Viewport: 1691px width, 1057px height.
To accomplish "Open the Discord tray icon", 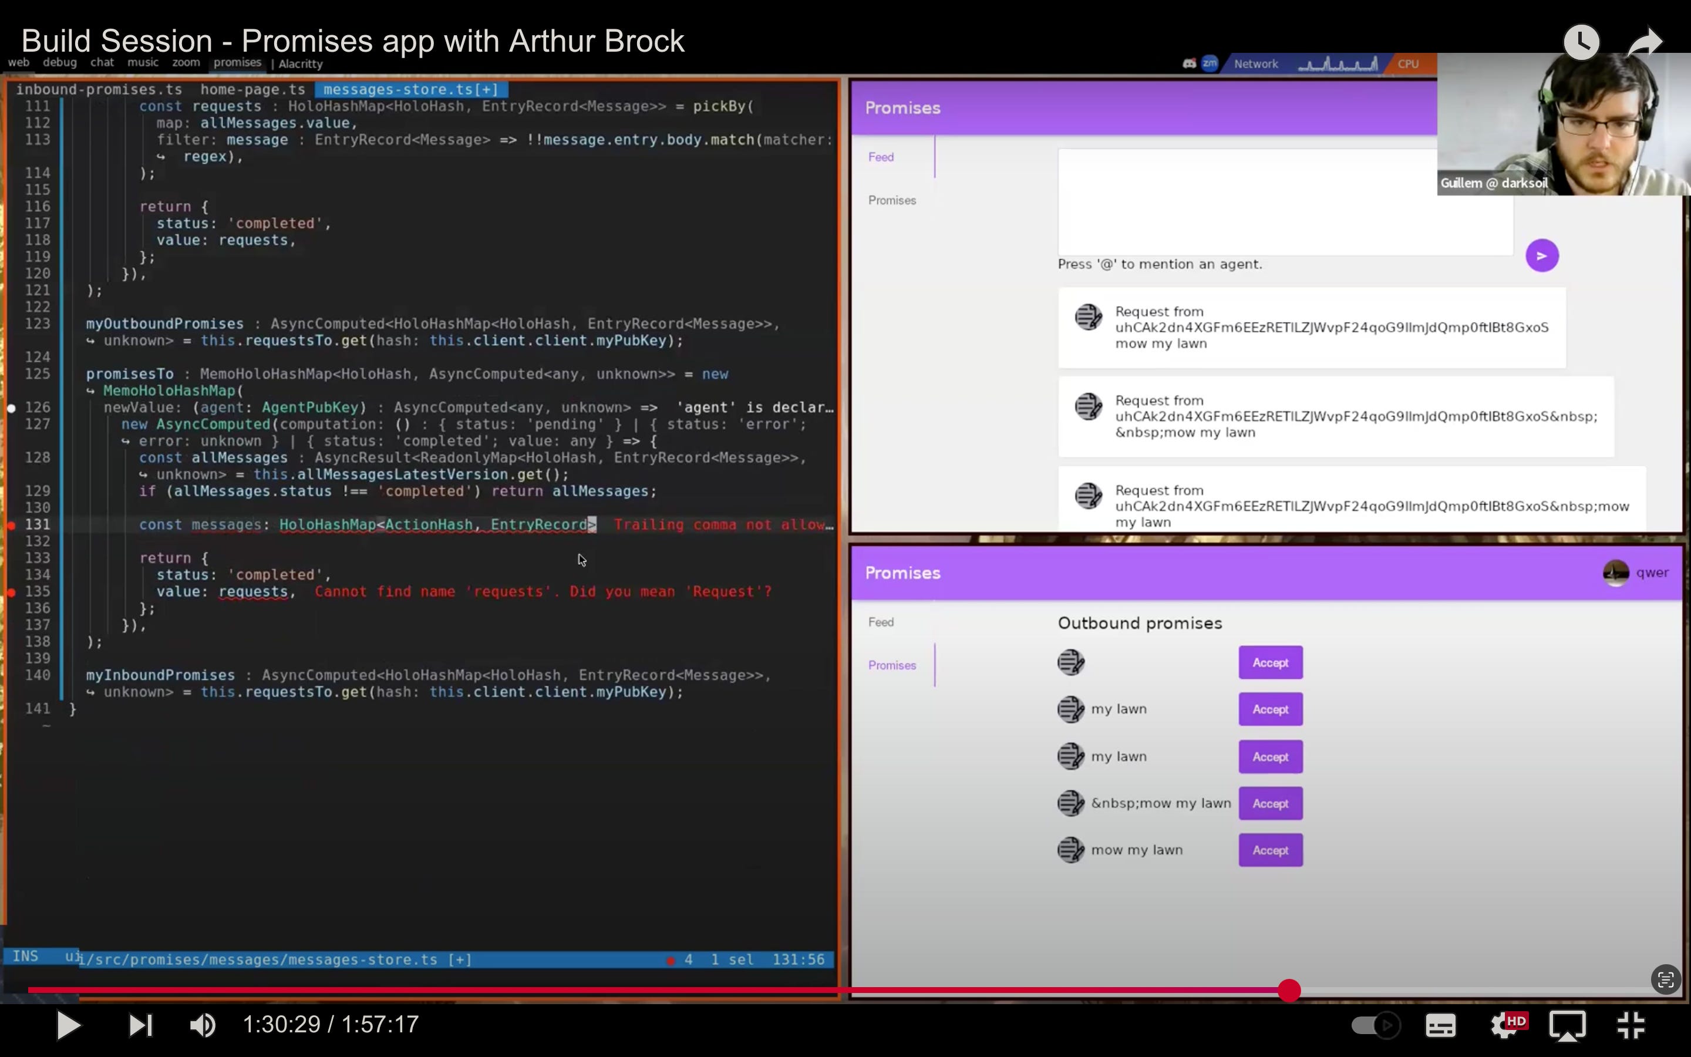I will [1188, 63].
